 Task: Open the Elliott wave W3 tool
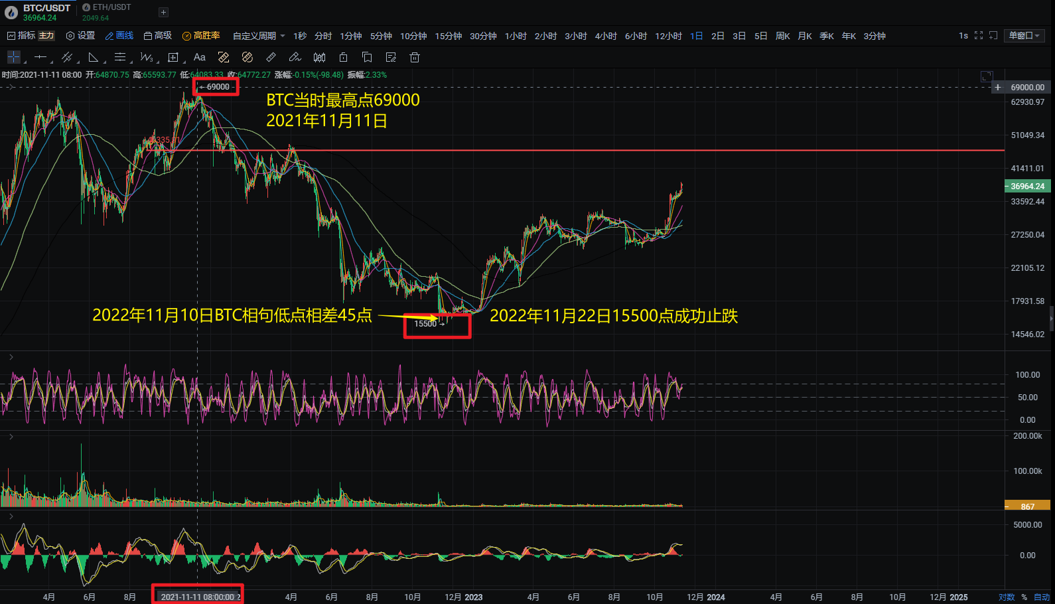(147, 57)
